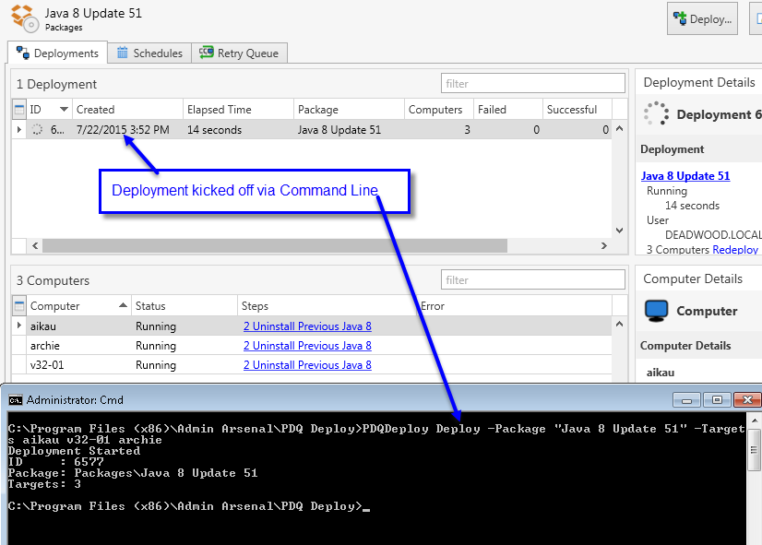Click the Cmd window title icon

click(16, 400)
